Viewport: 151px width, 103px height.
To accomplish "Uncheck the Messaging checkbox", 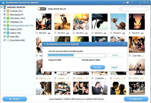I will (5, 14).
